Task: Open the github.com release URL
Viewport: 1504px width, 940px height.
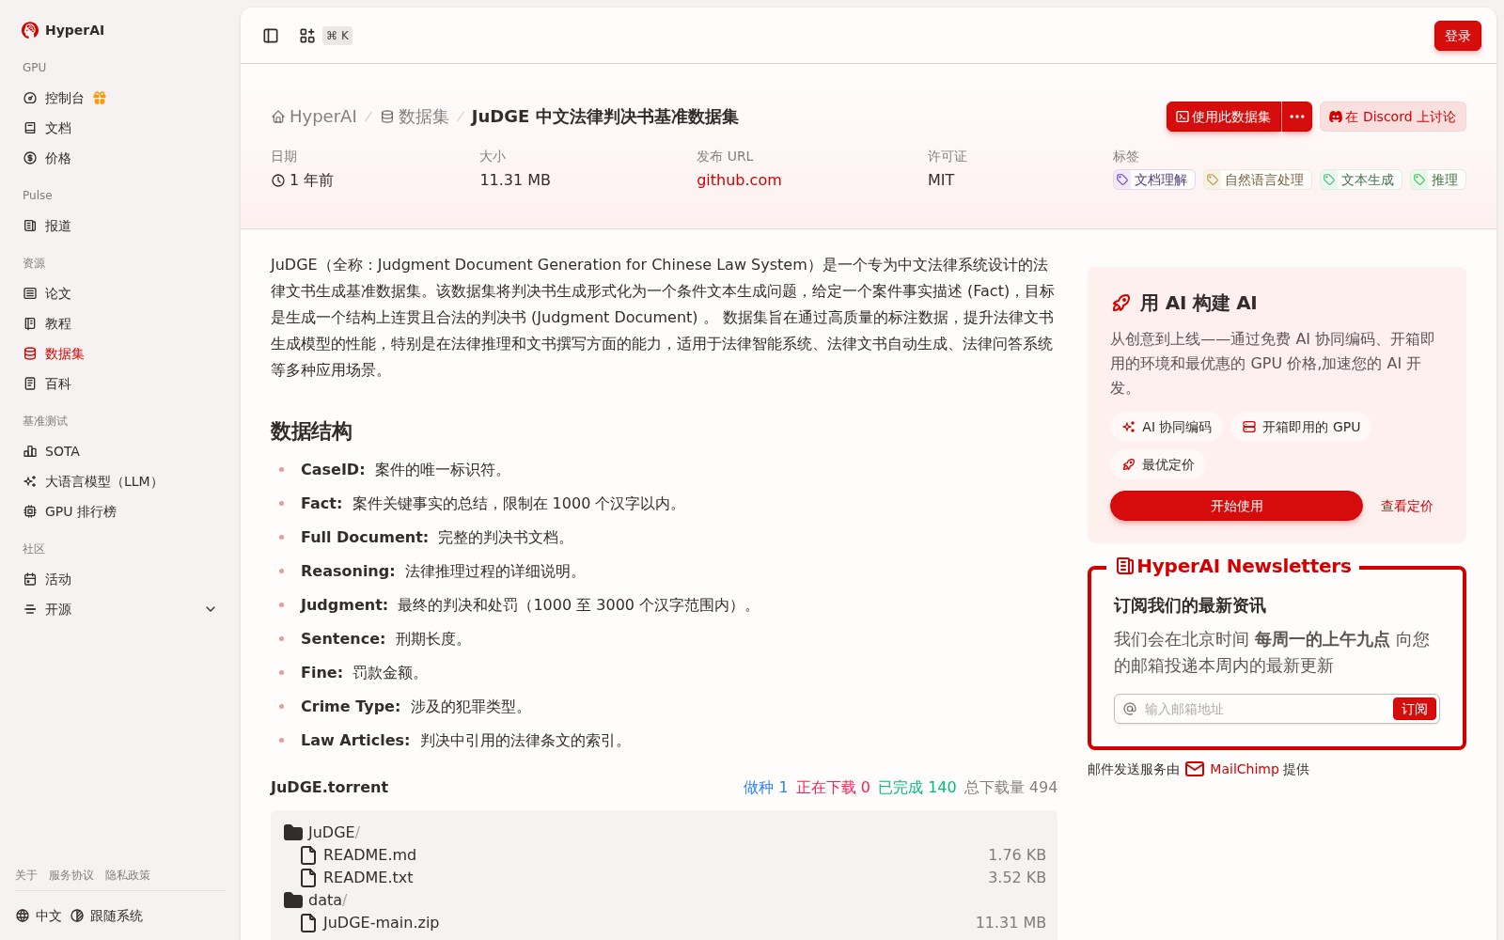Action: [739, 180]
